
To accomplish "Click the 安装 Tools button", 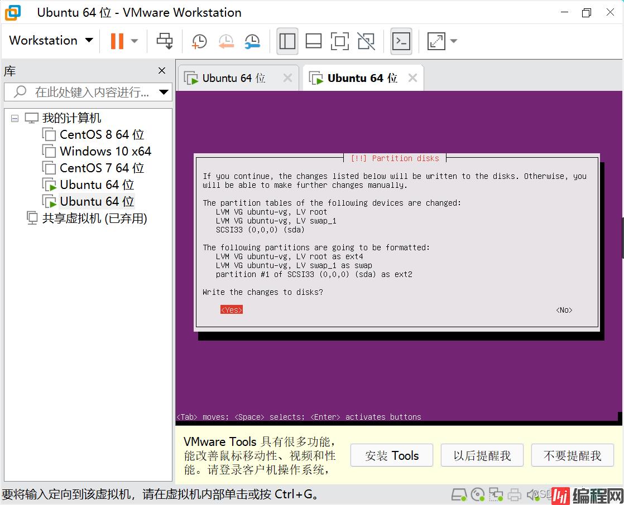I will (392, 455).
